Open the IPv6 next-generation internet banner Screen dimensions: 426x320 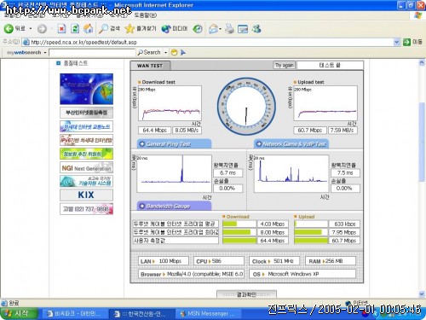(86, 140)
